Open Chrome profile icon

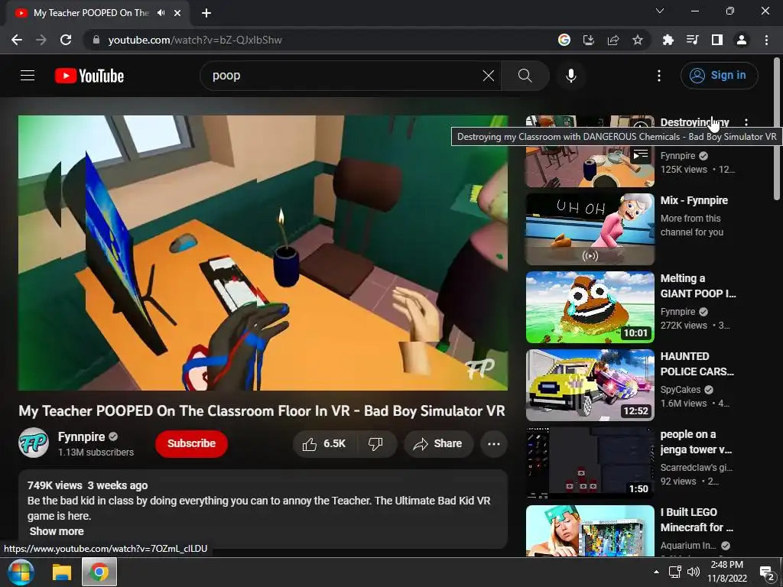[x=742, y=40]
